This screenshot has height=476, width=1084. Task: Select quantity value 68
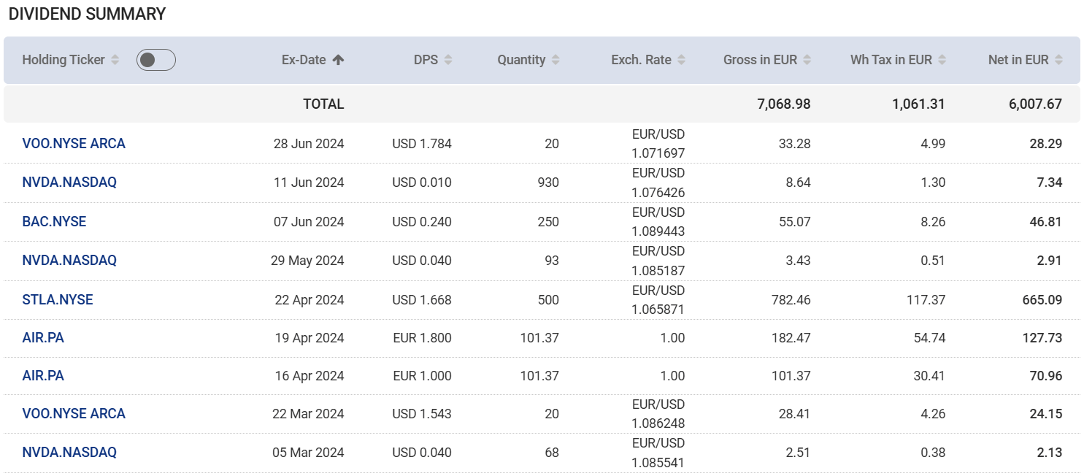552,453
